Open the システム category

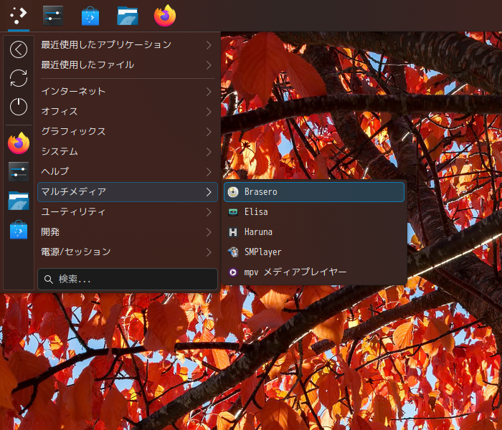click(x=128, y=152)
